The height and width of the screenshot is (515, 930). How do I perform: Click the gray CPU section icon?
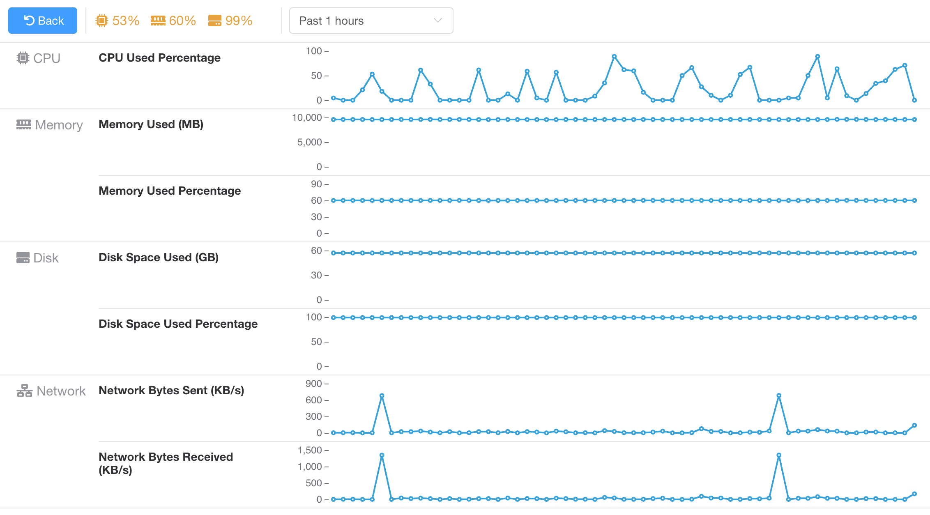coord(23,58)
